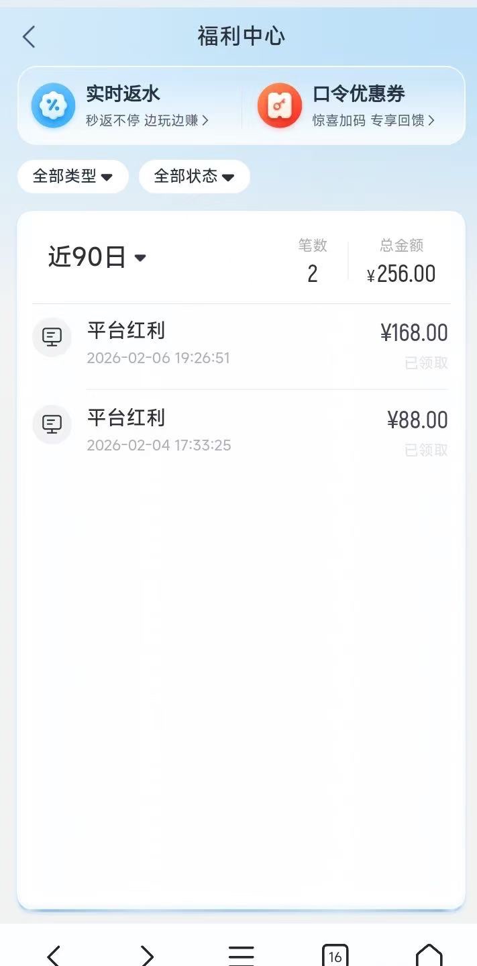Open the 全部类型 filter dropdown

pos(72,177)
